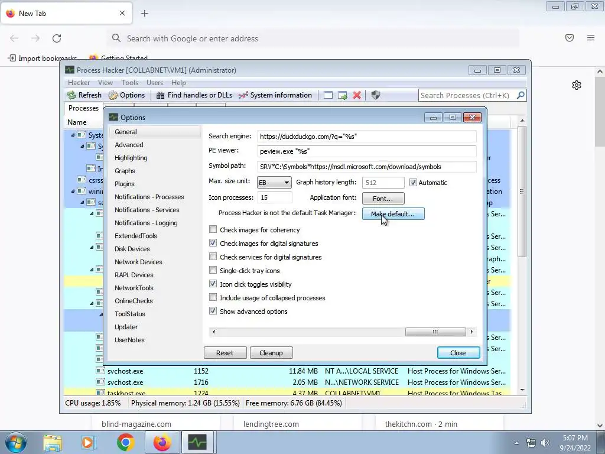The height and width of the screenshot is (454, 605).
Task: Open Windows Explorer from taskbar
Action: point(53,442)
